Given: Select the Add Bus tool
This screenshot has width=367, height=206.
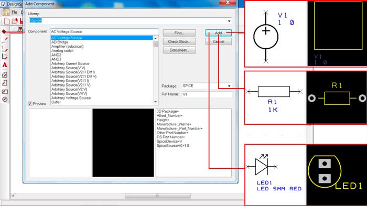Looking at the screenshot, I should tap(5, 57).
